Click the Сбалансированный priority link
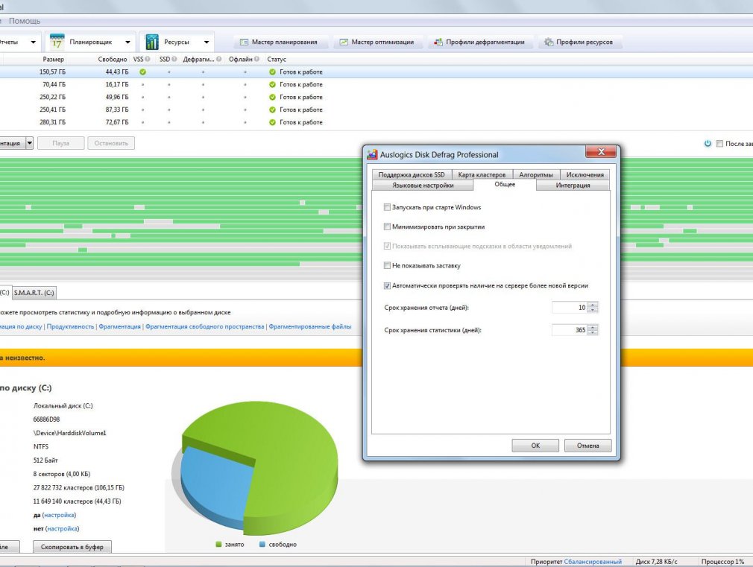This screenshot has height=567, width=753. coord(593,561)
